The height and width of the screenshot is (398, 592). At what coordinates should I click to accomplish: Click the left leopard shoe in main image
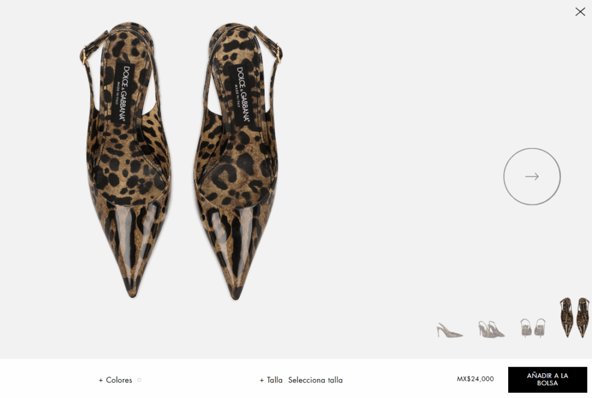click(127, 159)
